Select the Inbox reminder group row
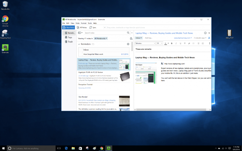This screenshot has height=151, width=242. (104, 49)
